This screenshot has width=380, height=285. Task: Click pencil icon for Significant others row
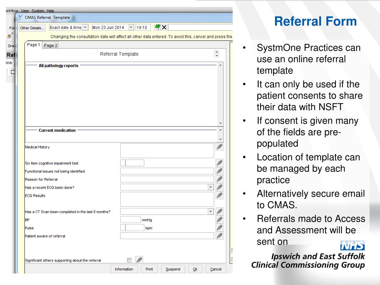click(139, 260)
